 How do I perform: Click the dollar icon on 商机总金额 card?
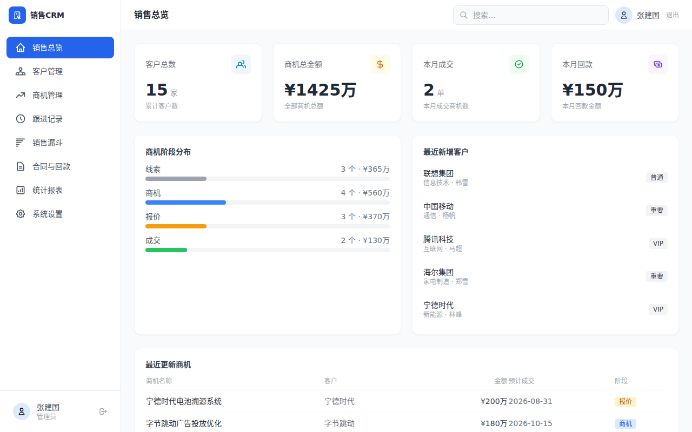[x=380, y=64]
